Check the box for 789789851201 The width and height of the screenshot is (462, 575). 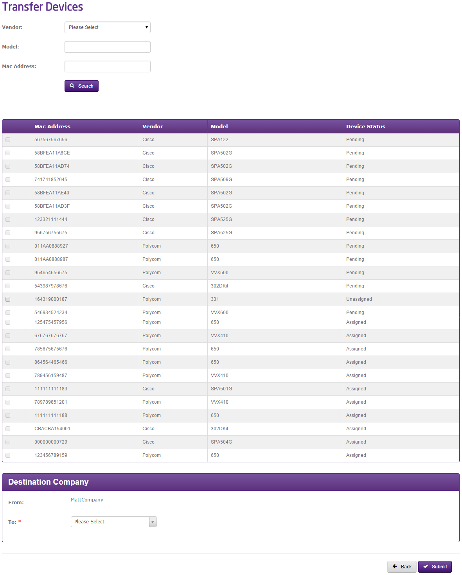click(8, 402)
